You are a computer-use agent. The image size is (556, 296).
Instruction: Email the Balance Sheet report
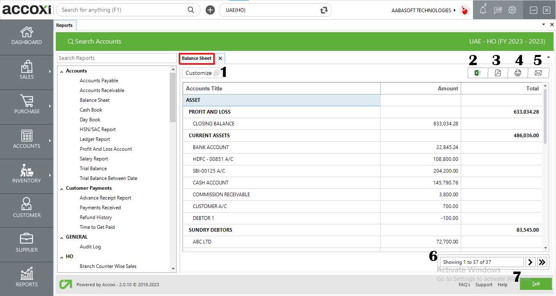click(538, 72)
